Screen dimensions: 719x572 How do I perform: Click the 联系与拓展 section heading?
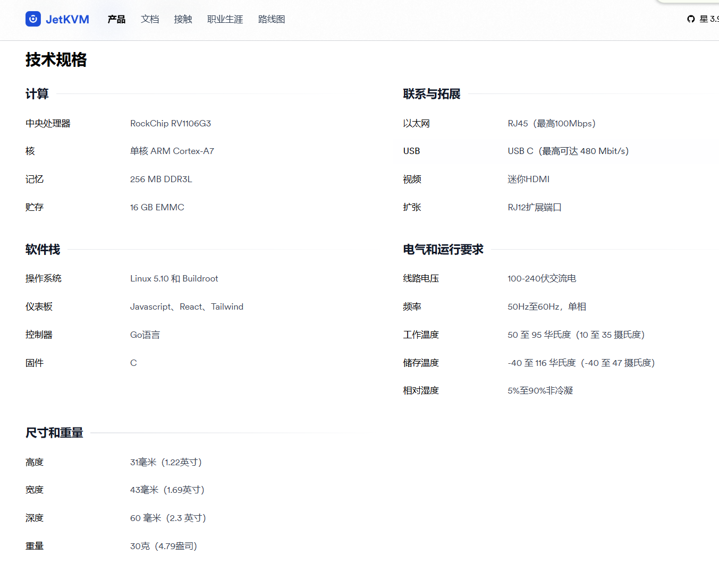tap(432, 94)
